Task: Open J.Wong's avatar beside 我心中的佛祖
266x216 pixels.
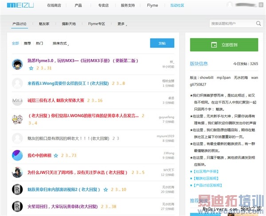Action: [x=17, y=155]
